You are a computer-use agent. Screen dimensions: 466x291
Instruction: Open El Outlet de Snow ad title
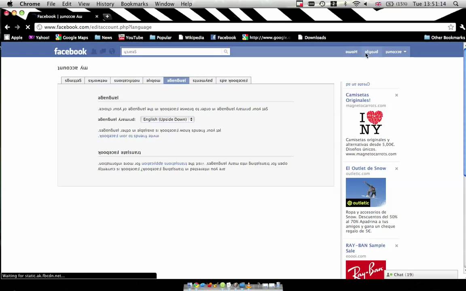366,168
